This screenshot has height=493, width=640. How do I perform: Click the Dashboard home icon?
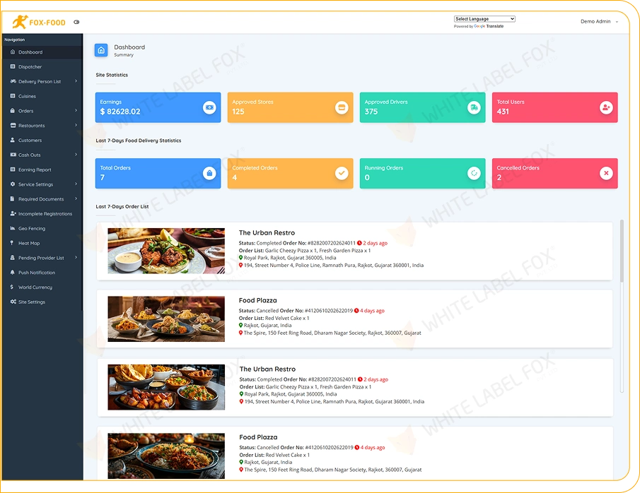[101, 50]
